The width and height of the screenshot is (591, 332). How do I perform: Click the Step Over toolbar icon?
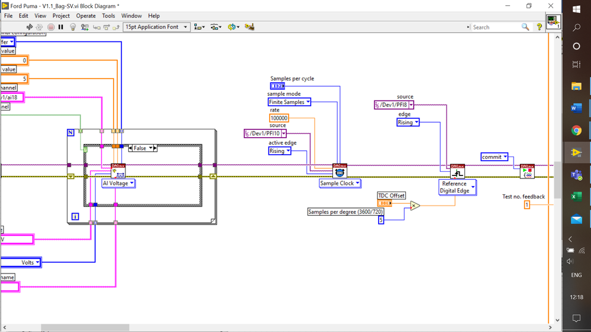tap(106, 27)
